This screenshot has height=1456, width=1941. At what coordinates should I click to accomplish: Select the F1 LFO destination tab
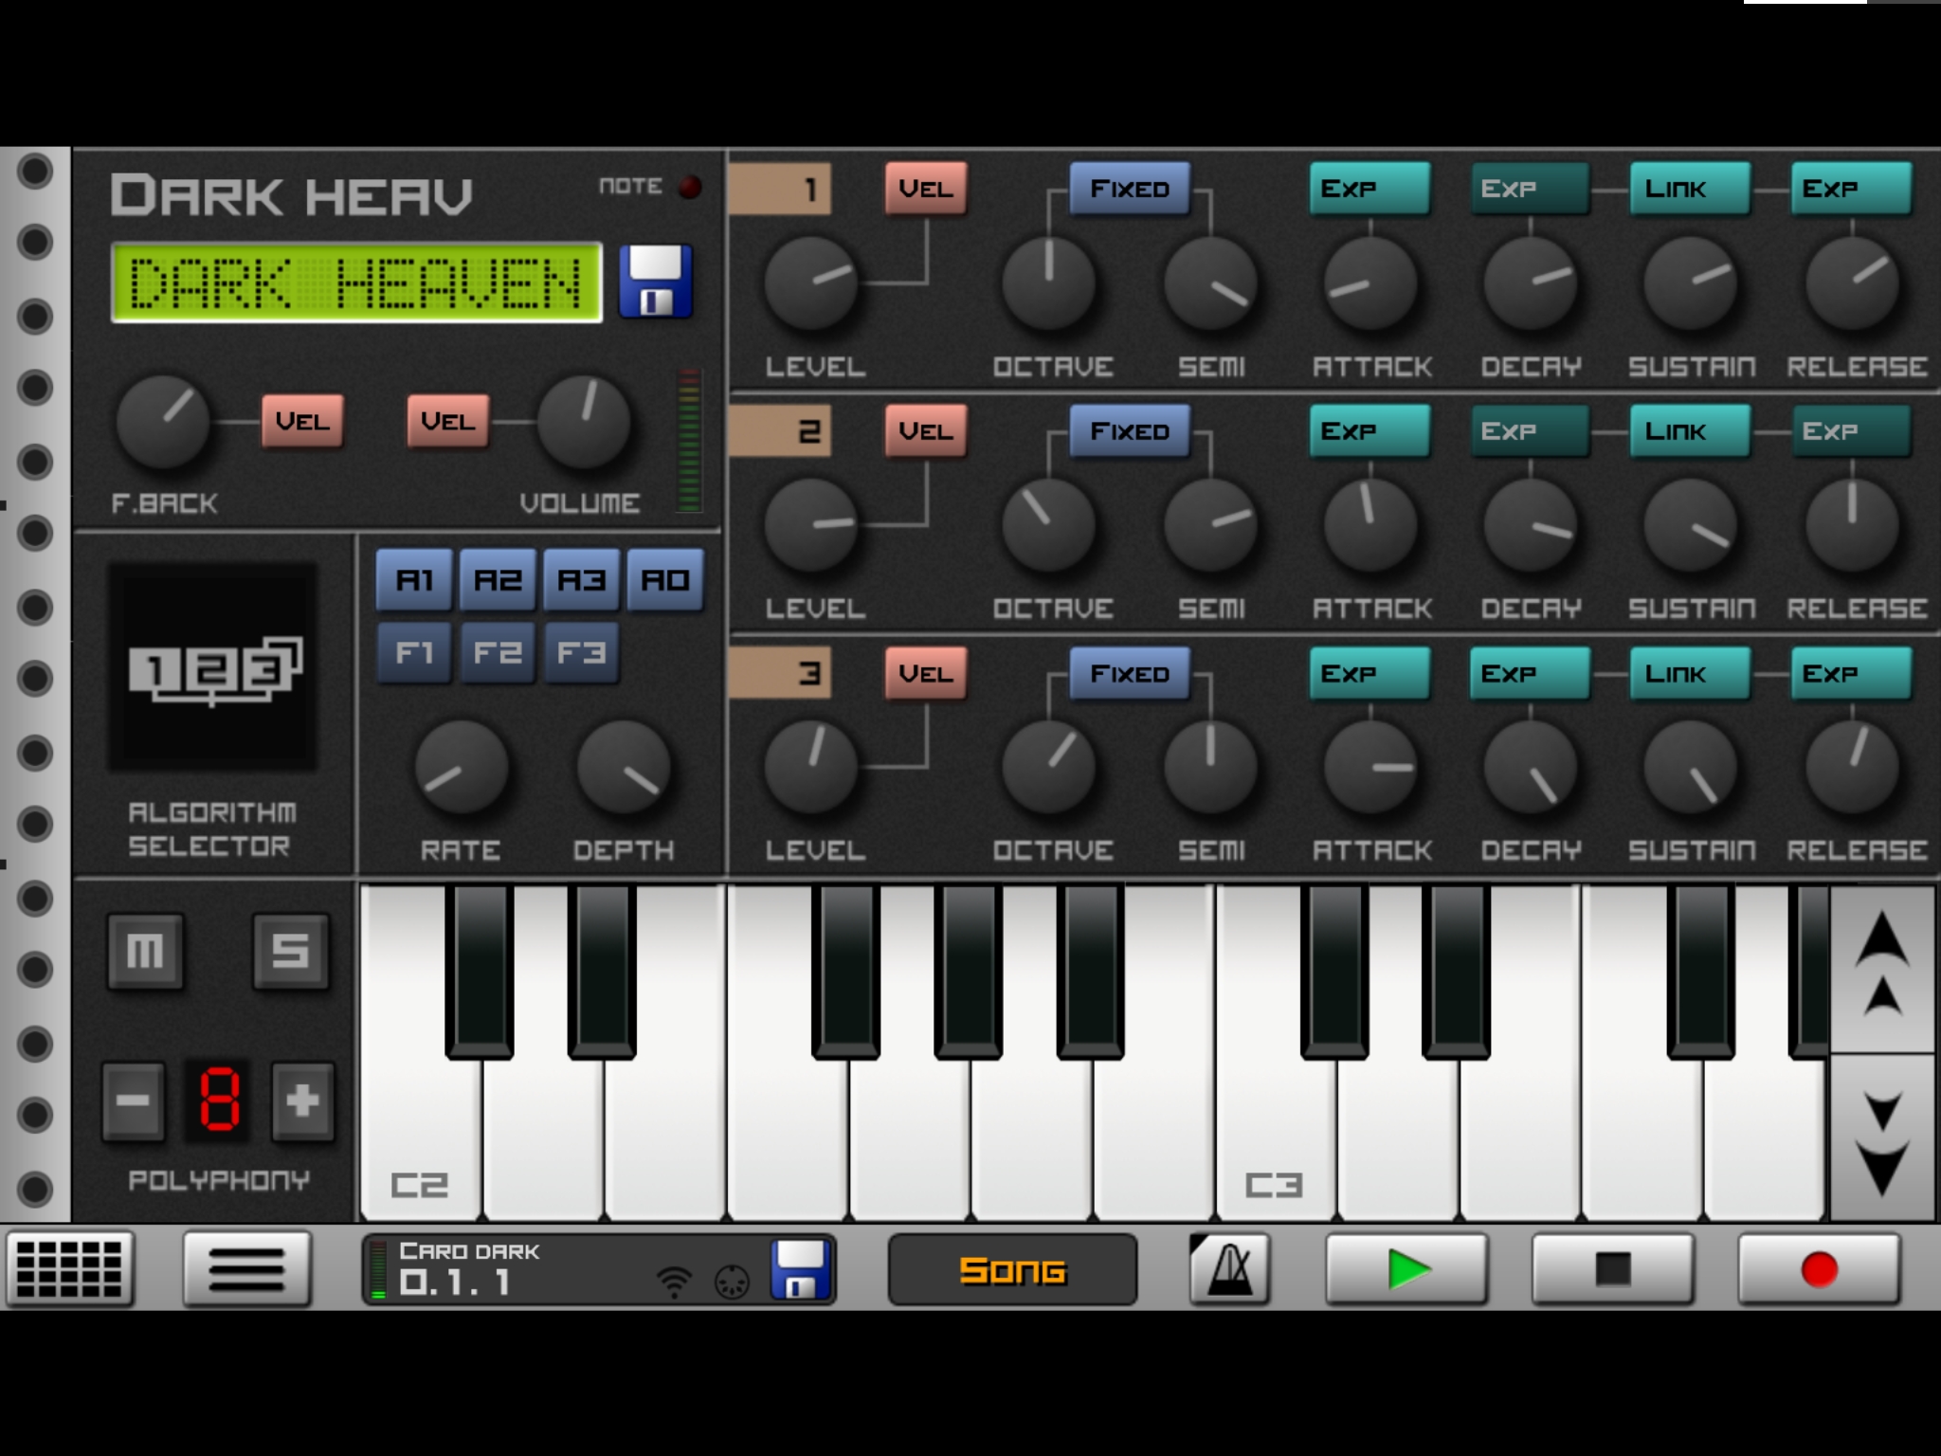point(414,652)
